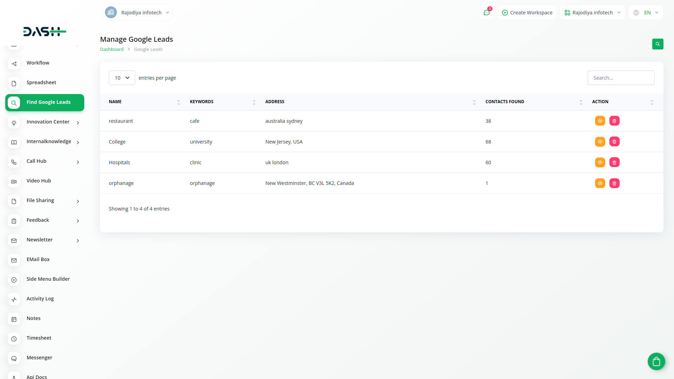Click the table Search input field
The image size is (674, 379).
(x=621, y=78)
